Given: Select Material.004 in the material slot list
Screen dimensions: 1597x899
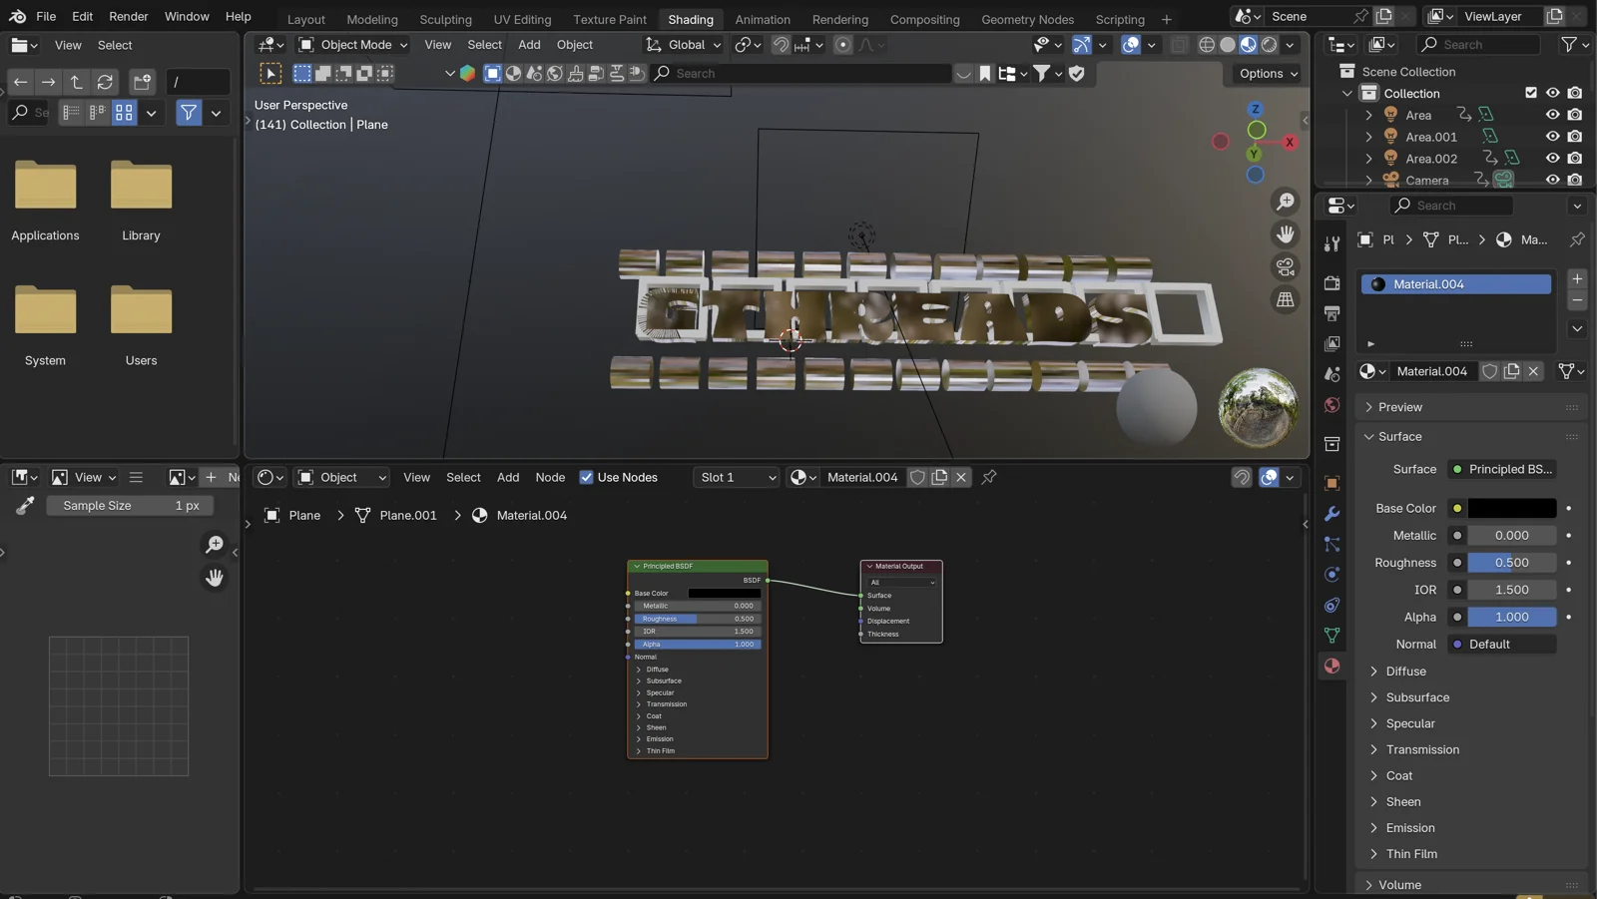Looking at the screenshot, I should (x=1456, y=284).
